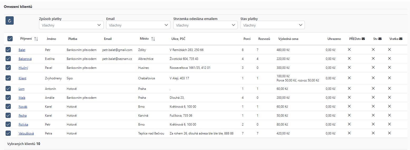Click the refresh icon button
This screenshot has width=410, height=150.
click(9, 20)
